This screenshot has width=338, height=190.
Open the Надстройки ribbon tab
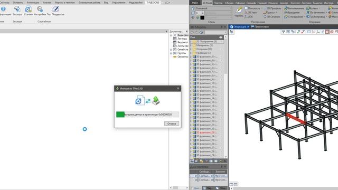coord(136,3)
